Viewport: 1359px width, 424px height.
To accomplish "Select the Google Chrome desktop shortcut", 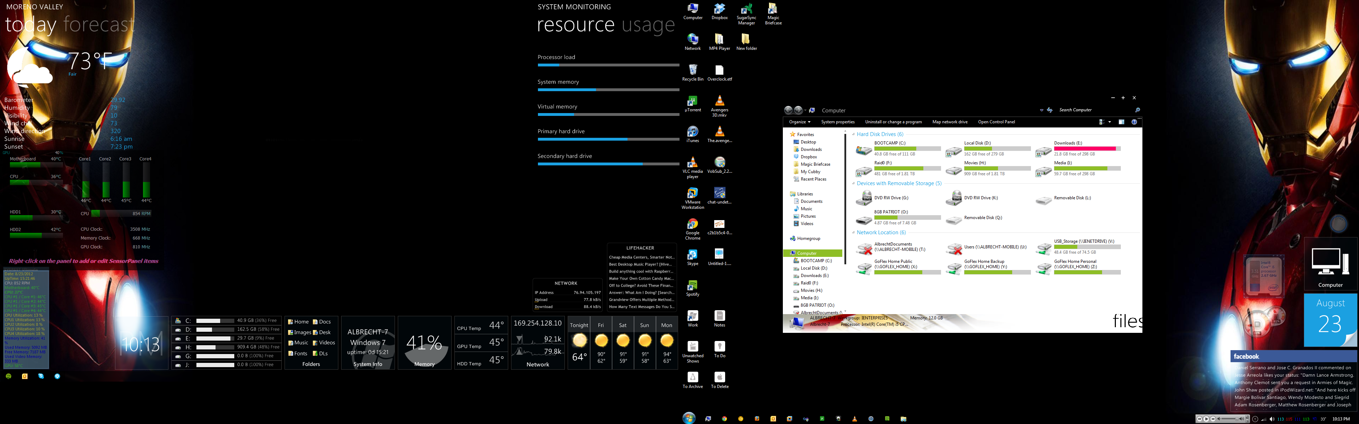I will tap(692, 229).
